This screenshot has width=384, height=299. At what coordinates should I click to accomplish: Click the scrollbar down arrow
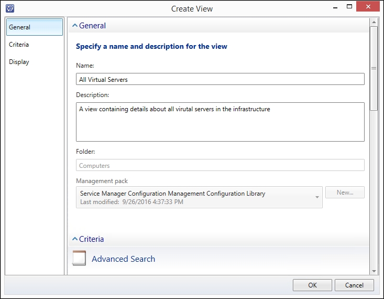[374, 271]
